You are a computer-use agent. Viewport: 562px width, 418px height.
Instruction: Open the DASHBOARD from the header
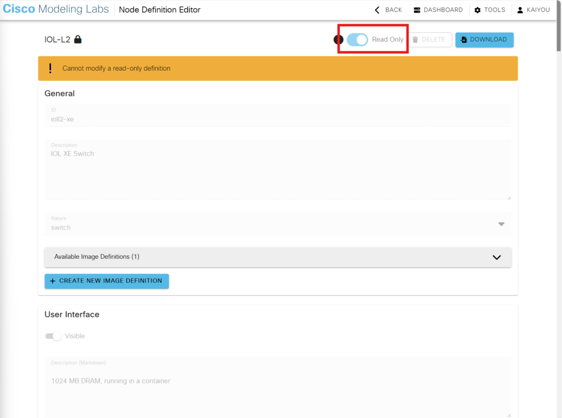[438, 10]
